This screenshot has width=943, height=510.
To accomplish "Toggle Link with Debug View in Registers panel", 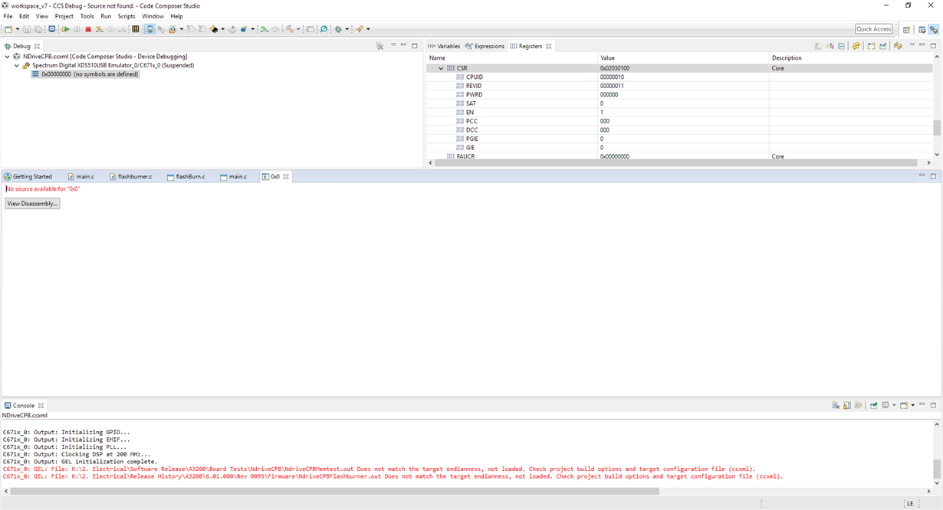I will (x=898, y=46).
